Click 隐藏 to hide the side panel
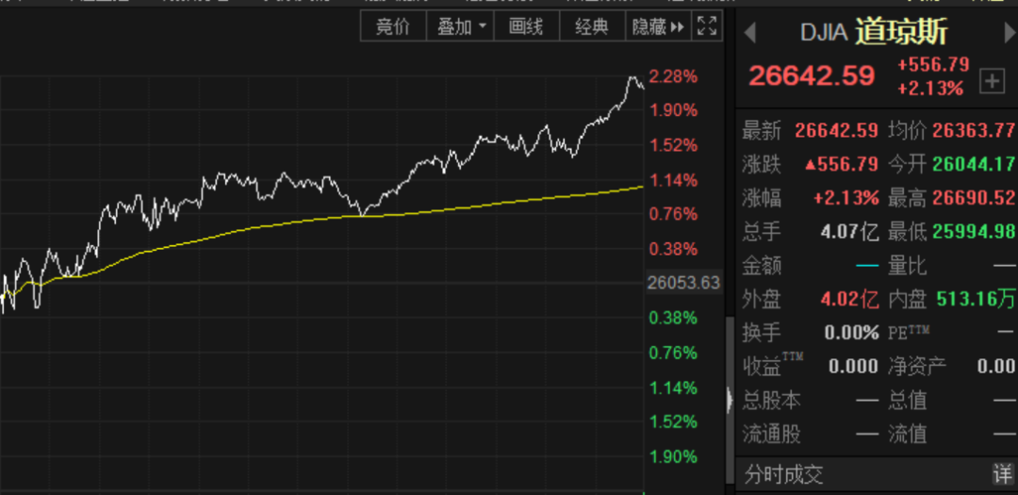The image size is (1018, 495). (658, 27)
